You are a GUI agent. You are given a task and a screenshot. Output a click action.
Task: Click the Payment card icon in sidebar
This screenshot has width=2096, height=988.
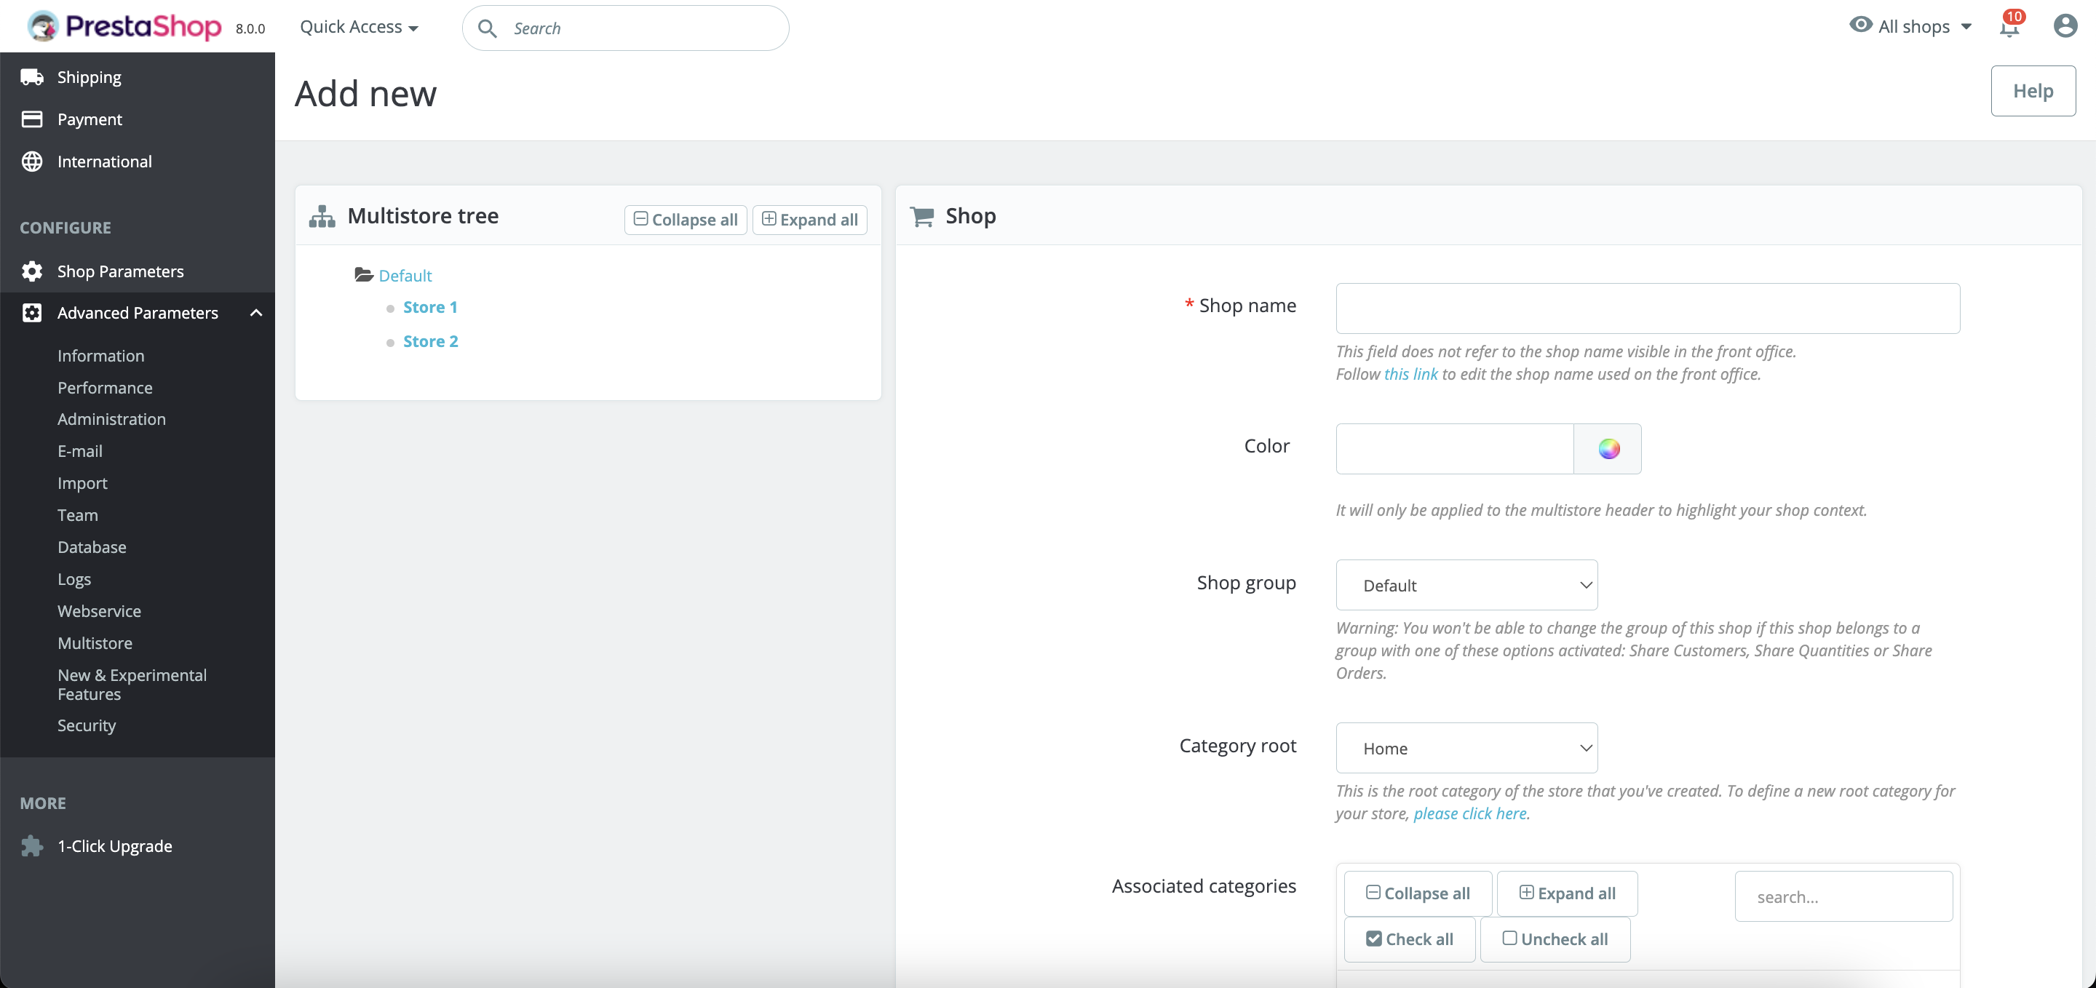click(32, 119)
